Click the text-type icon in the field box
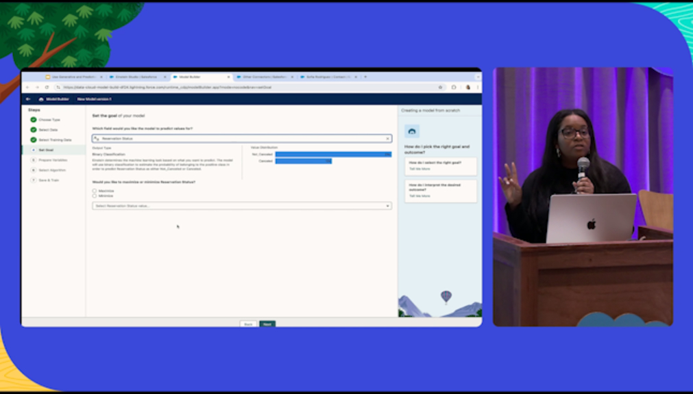 [97, 139]
